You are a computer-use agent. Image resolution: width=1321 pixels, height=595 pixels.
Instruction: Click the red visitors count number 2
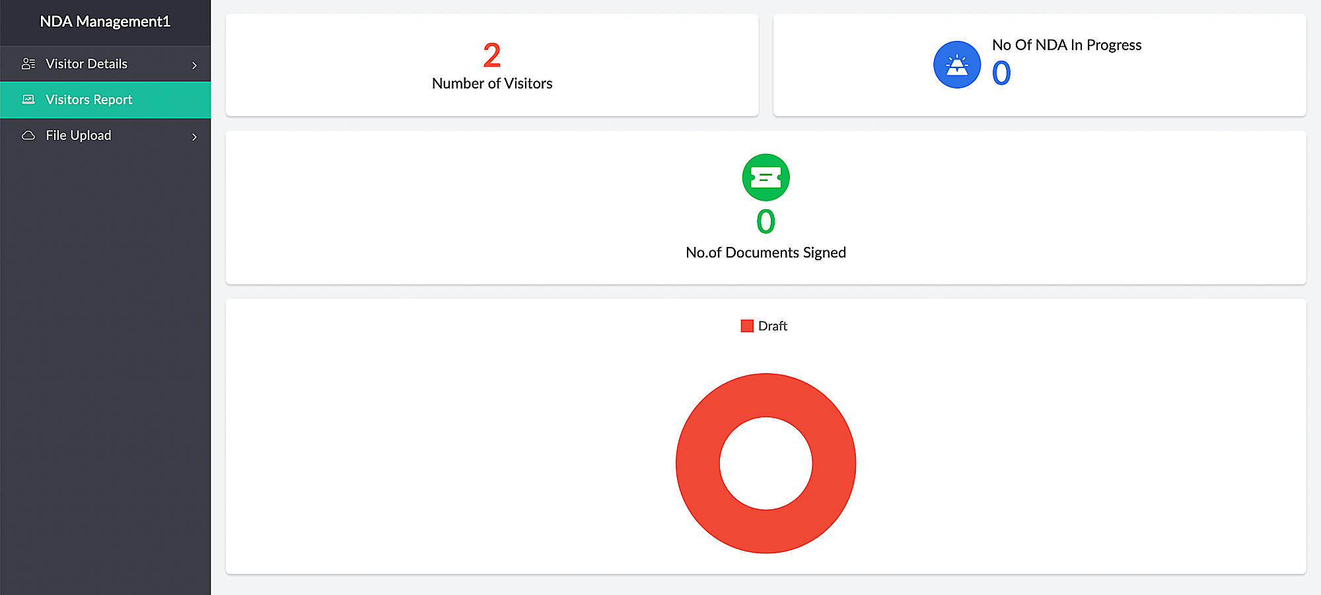click(x=492, y=55)
